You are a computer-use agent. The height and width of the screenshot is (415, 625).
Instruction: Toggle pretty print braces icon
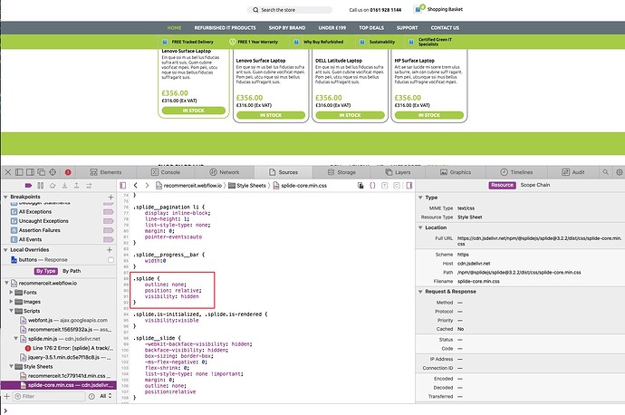(x=372, y=186)
